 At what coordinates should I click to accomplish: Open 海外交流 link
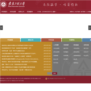[x=86, y=48]
